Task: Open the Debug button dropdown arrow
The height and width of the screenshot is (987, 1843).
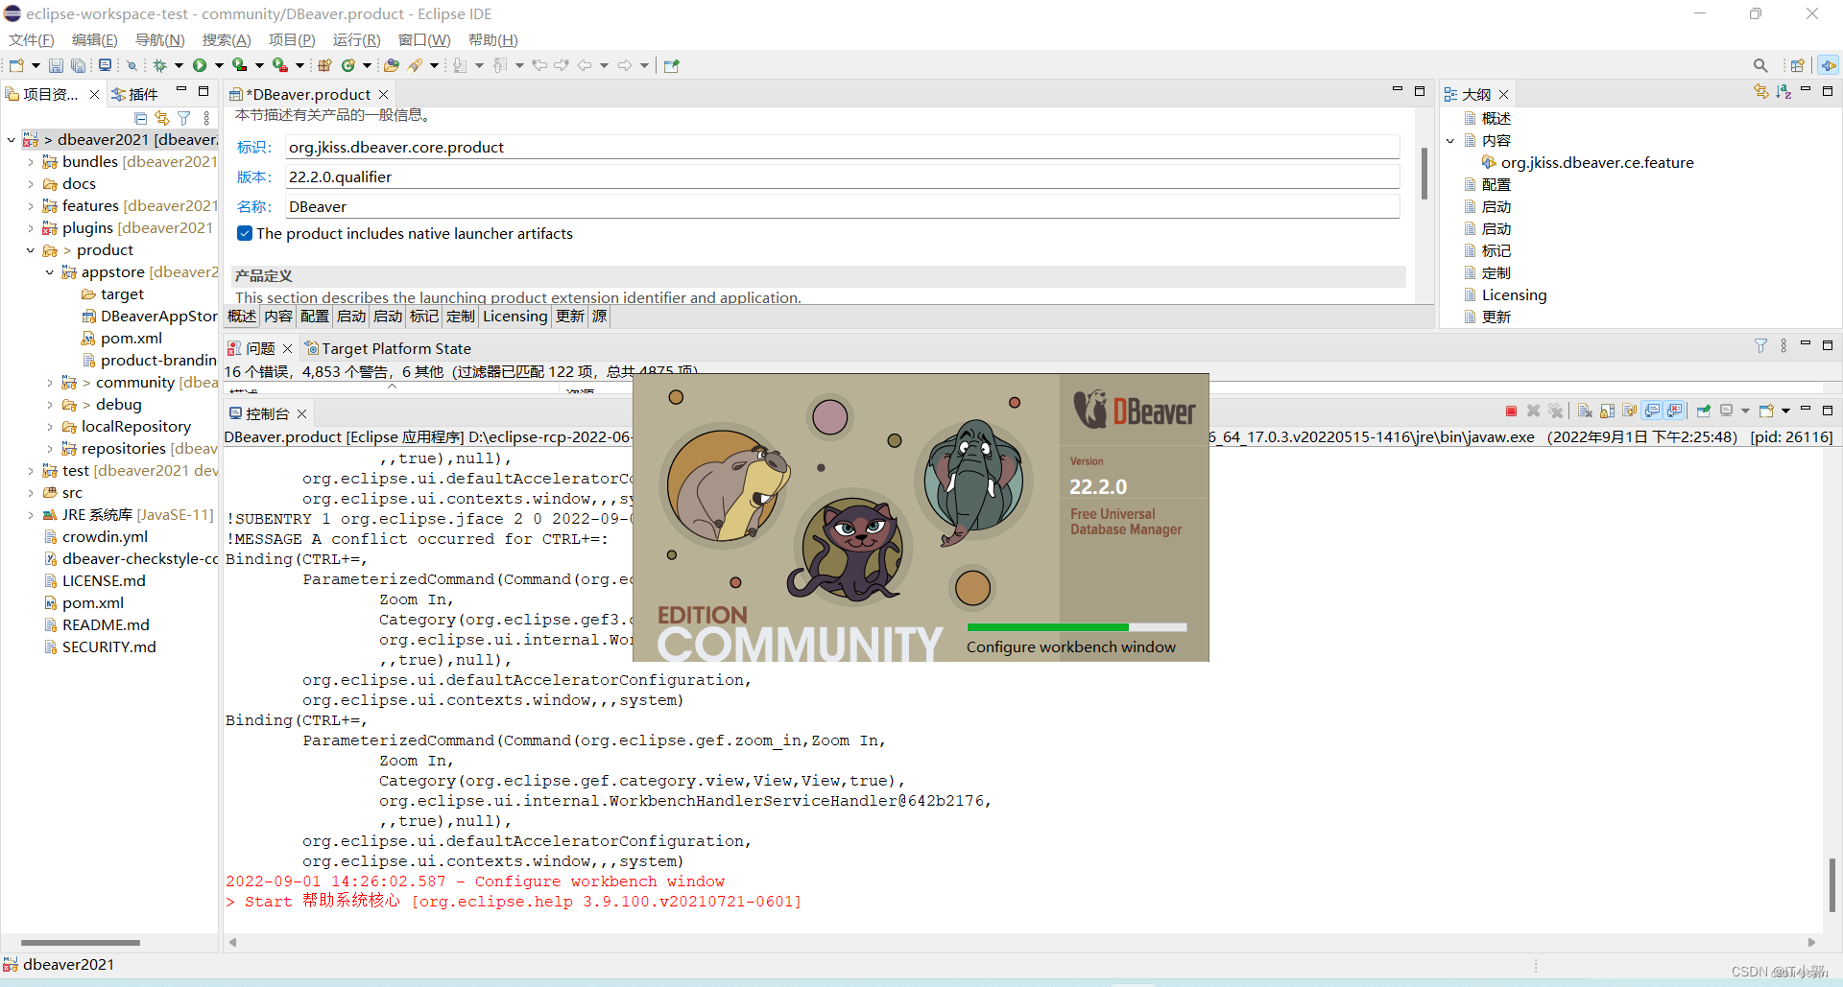Action: pyautogui.click(x=179, y=65)
